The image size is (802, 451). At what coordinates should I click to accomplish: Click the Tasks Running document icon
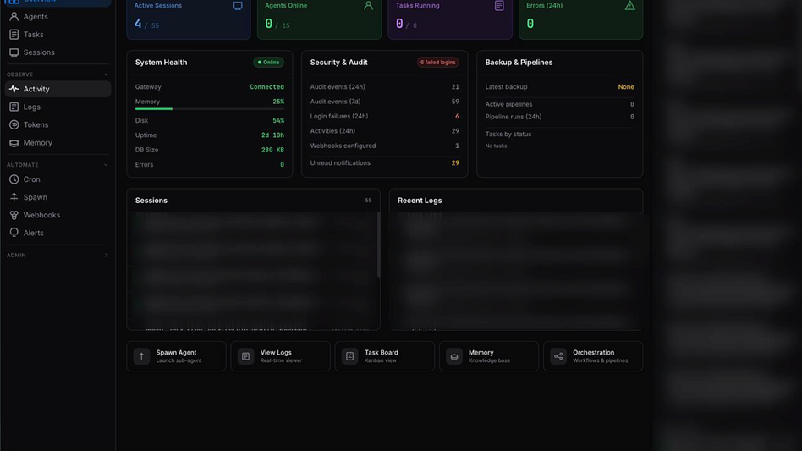(499, 6)
